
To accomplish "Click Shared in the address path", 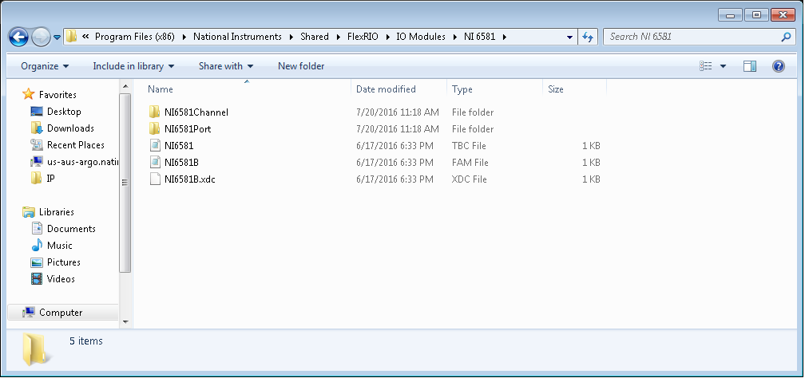I will point(314,37).
